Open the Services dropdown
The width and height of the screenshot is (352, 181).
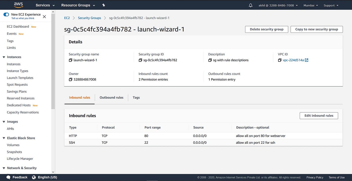45,5
